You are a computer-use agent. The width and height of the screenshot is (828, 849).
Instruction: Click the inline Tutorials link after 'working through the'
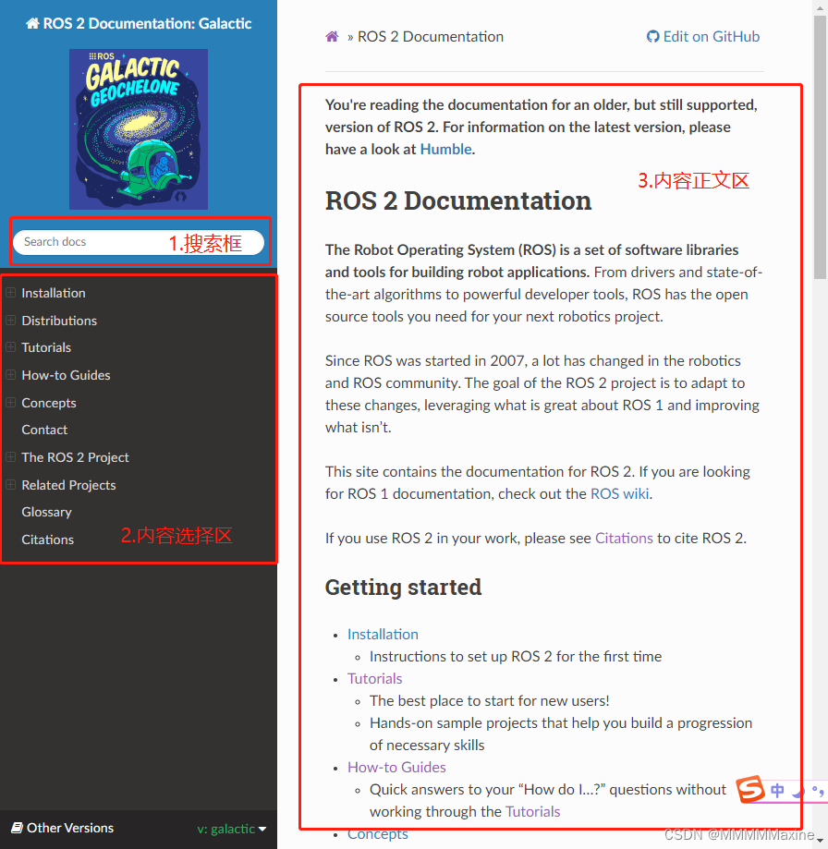(533, 812)
